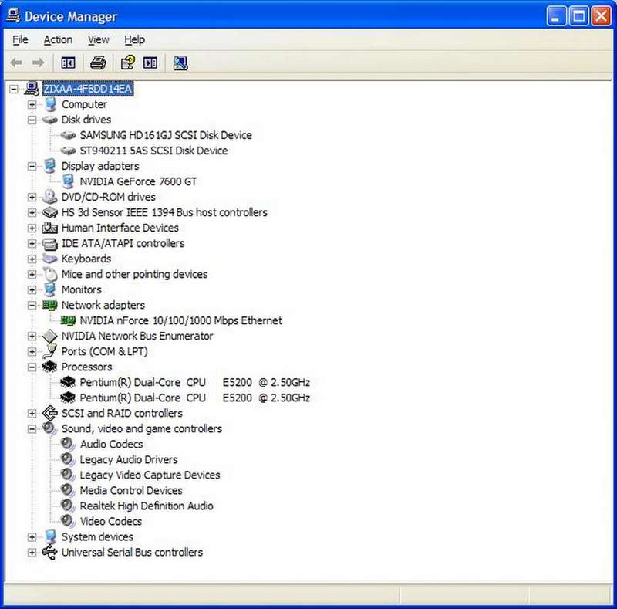This screenshot has width=617, height=609.
Task: Click the Network adapters card icon
Action: click(x=50, y=306)
